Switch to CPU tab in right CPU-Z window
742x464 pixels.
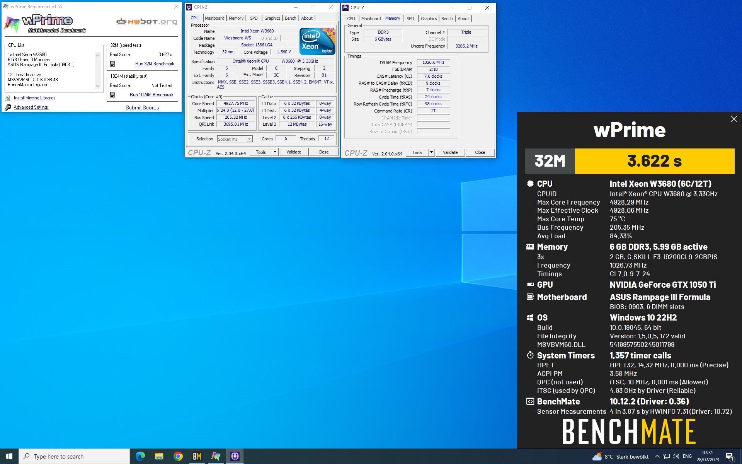click(x=351, y=19)
